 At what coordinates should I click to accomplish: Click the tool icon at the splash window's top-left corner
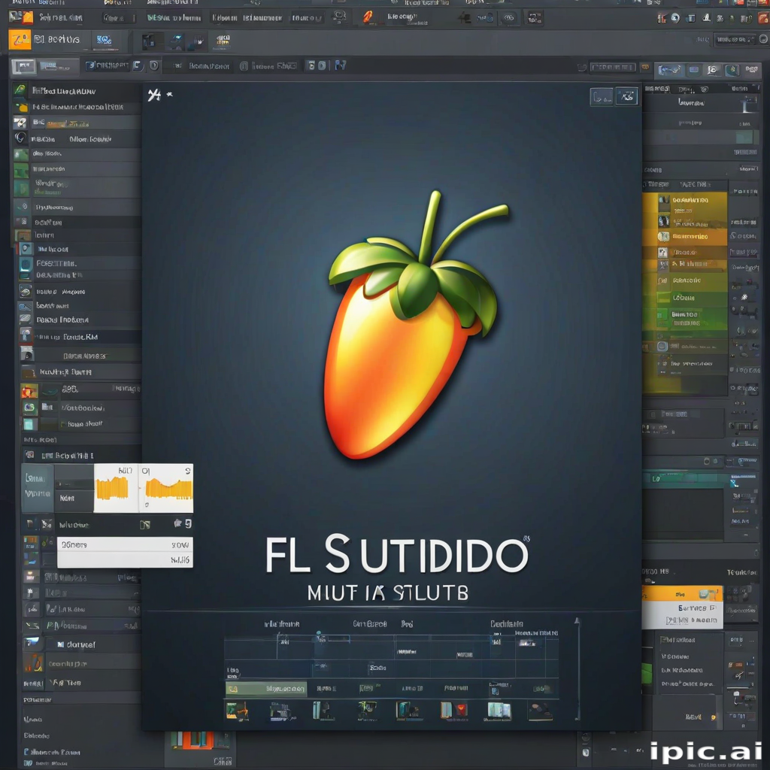[x=154, y=94]
